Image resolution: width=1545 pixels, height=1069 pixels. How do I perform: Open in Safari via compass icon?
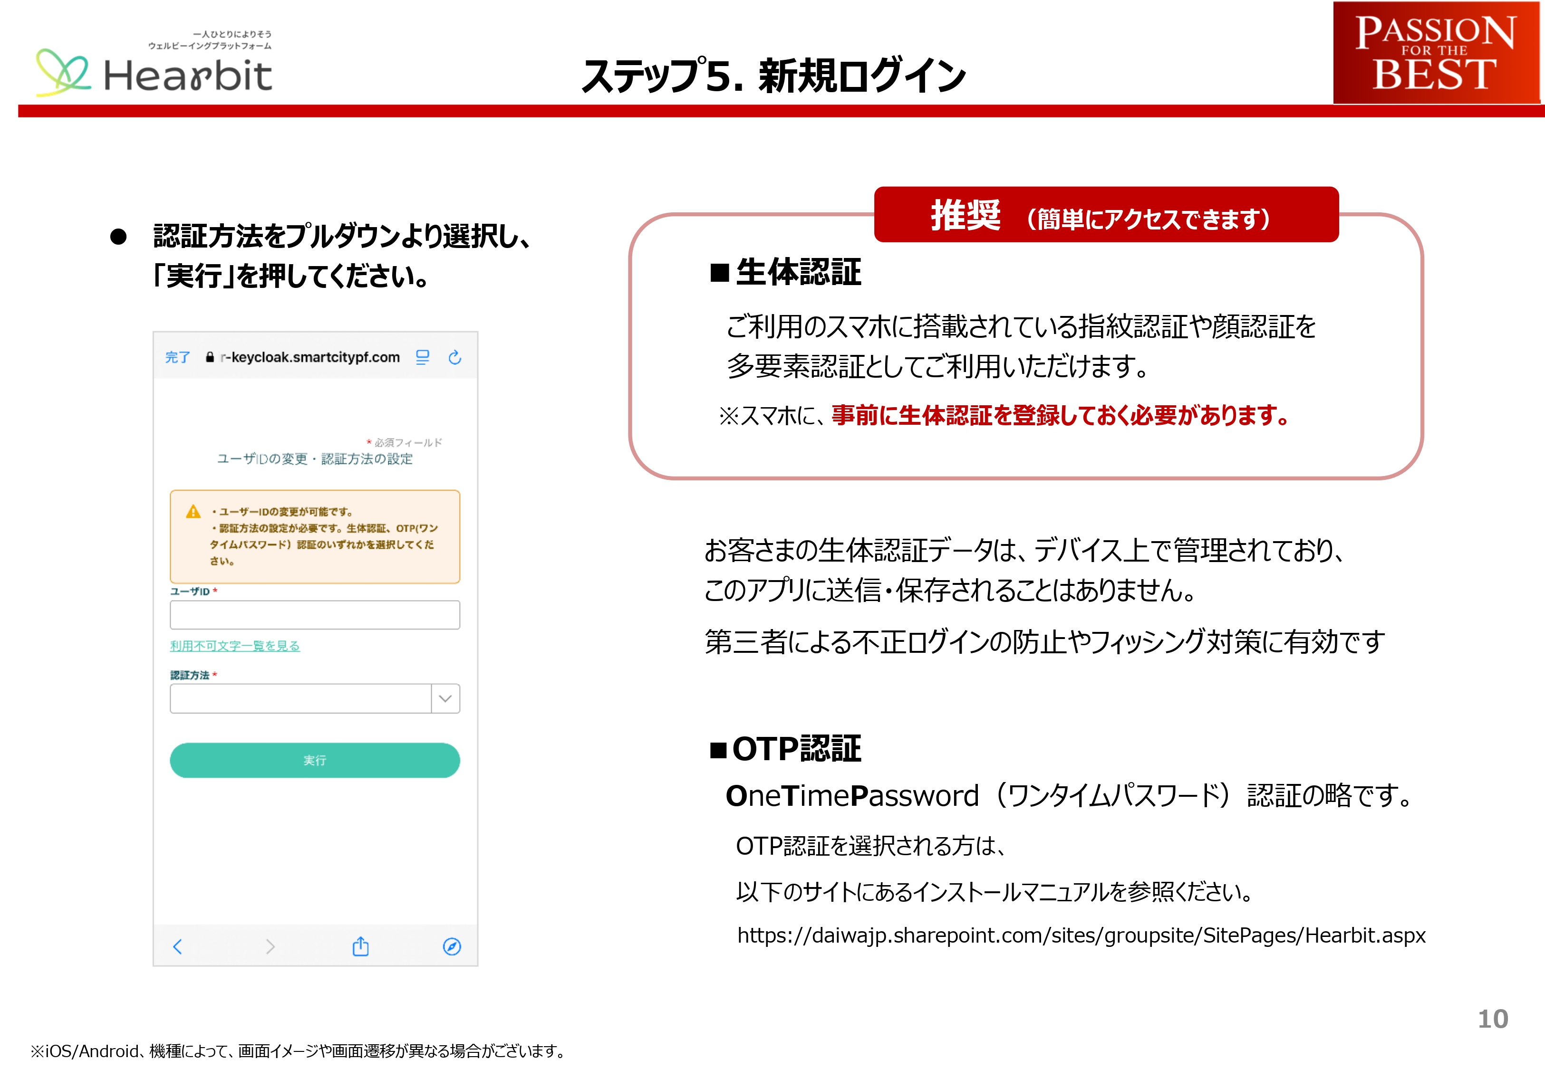[452, 946]
